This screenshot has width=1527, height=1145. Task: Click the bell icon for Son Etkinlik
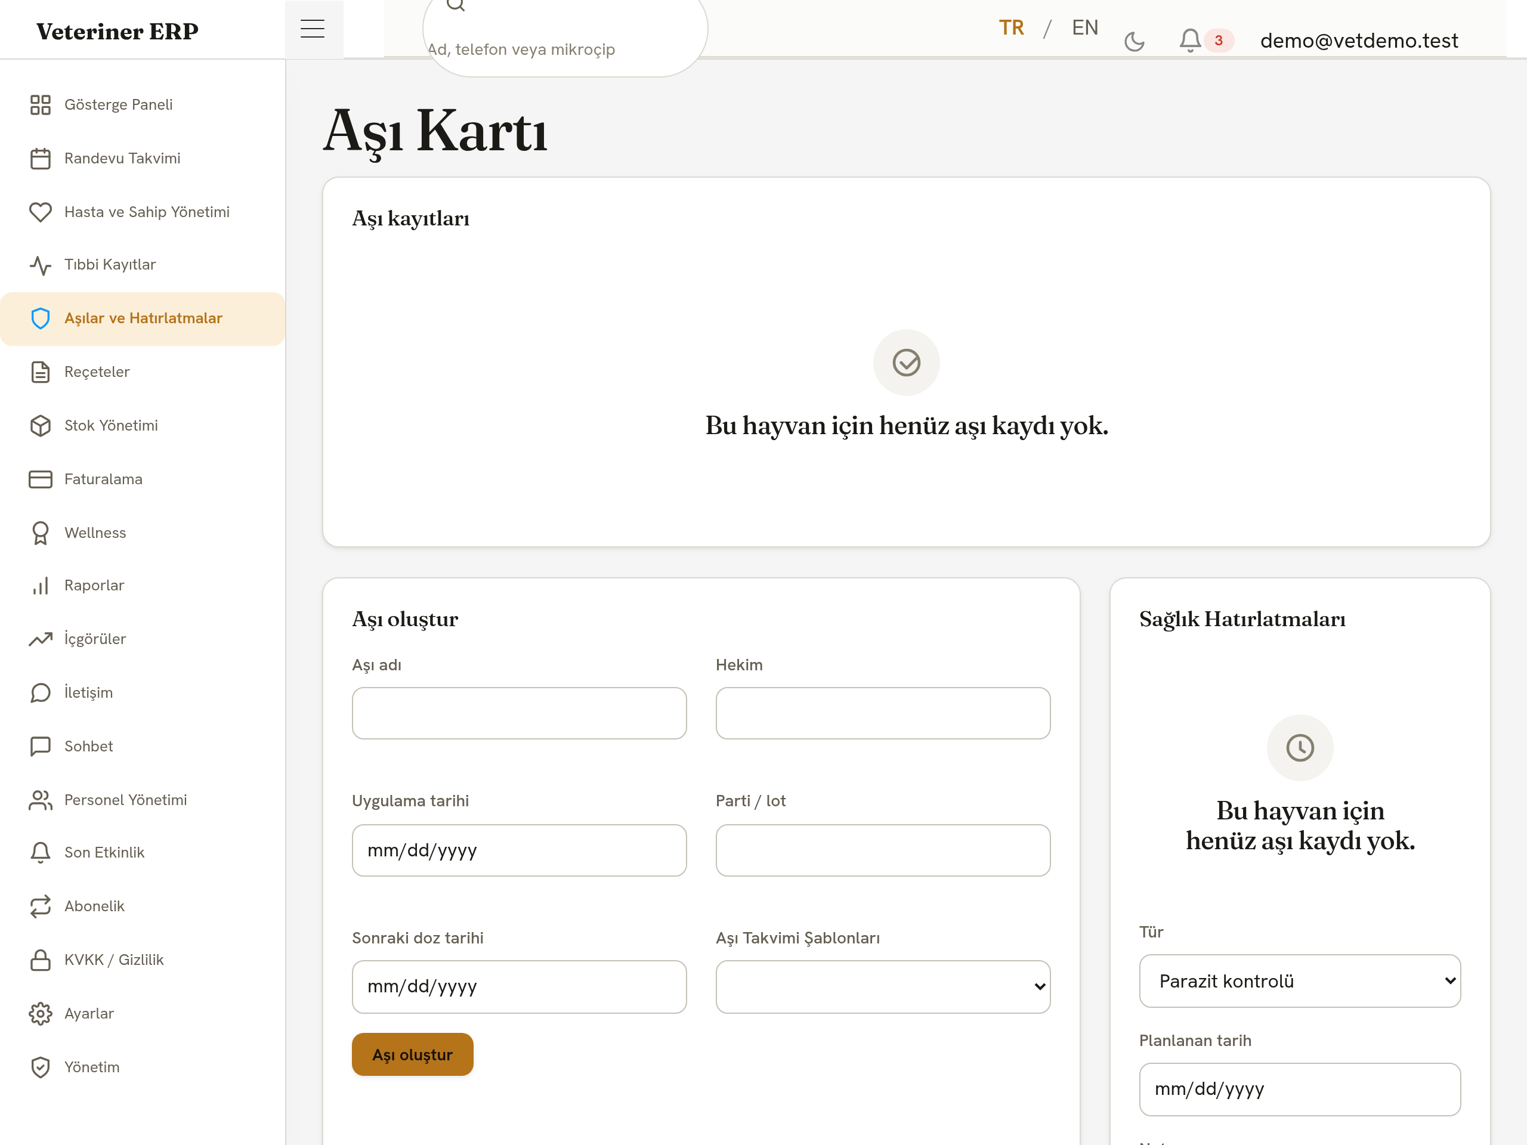pyautogui.click(x=40, y=852)
